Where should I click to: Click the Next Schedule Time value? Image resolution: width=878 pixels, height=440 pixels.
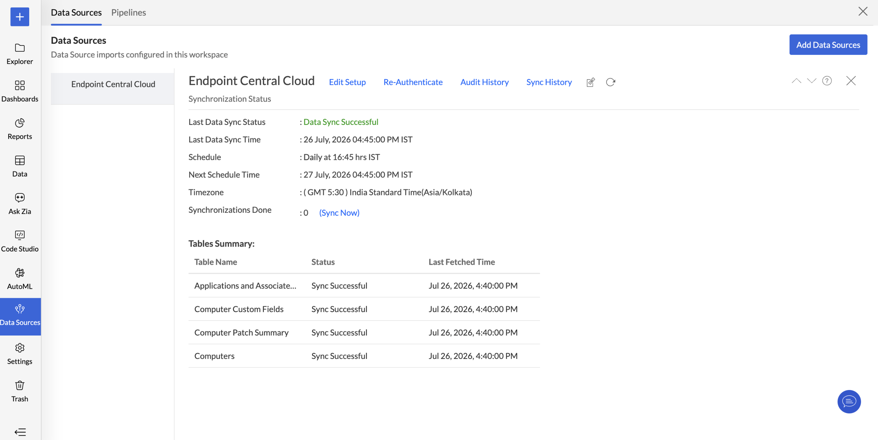(358, 175)
